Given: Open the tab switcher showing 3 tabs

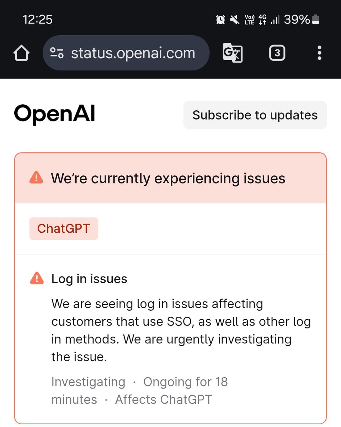Looking at the screenshot, I should coord(277,53).
